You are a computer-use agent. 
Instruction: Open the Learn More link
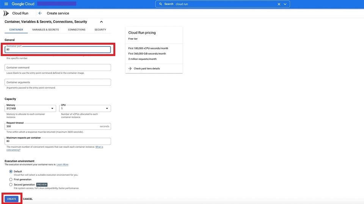click(x=63, y=165)
